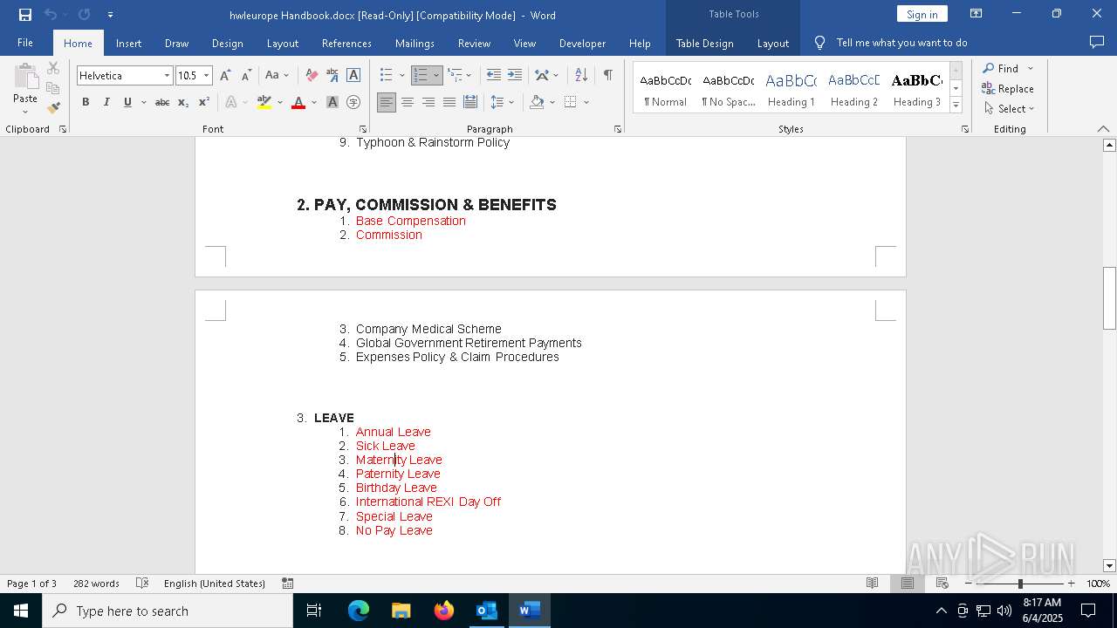Click the Sign in button

click(x=922, y=14)
